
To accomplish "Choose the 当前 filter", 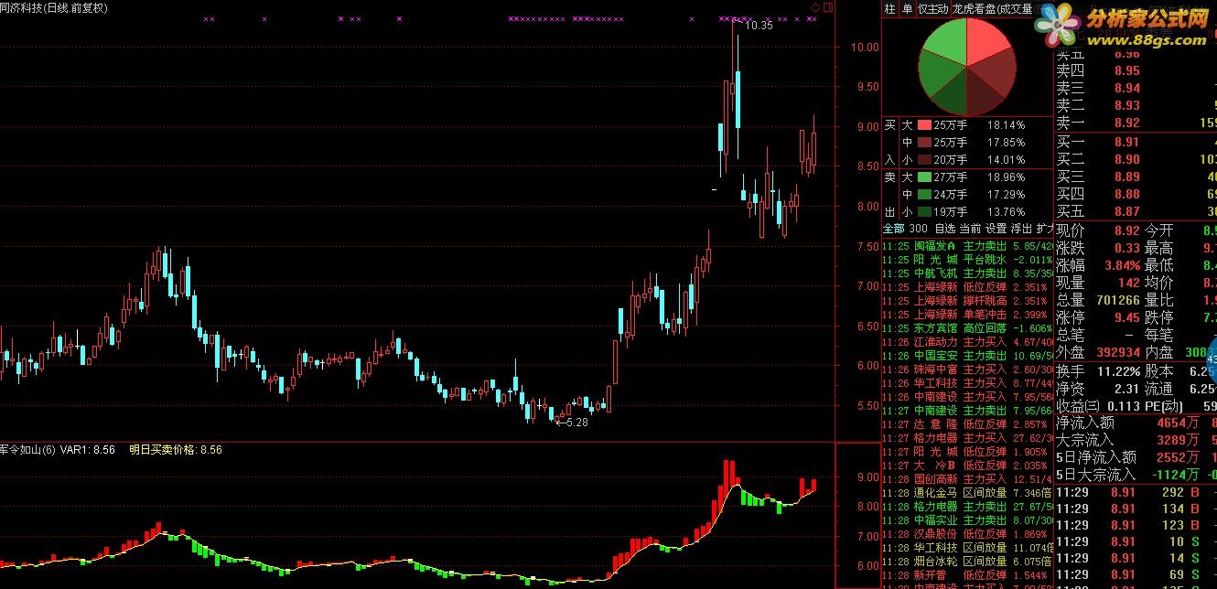I will (971, 228).
